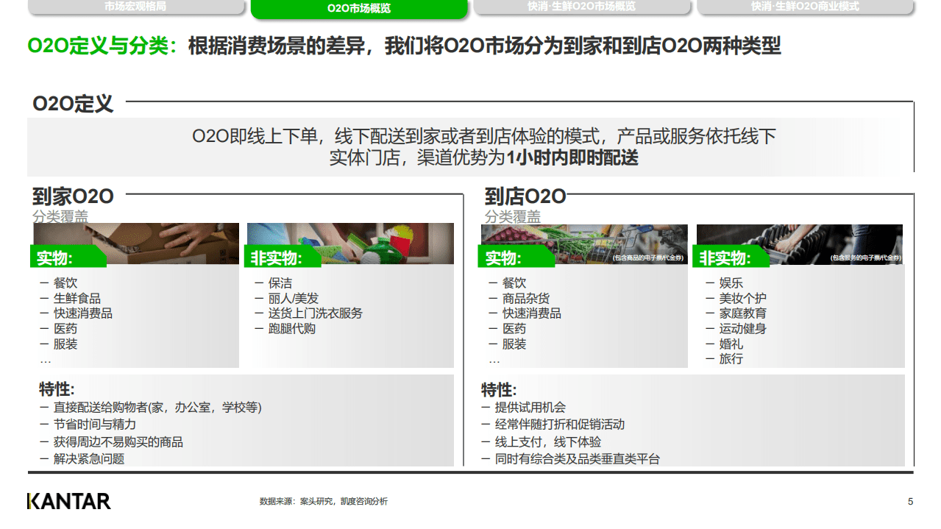Click the page number 5
The image size is (941, 529).
[x=909, y=500]
